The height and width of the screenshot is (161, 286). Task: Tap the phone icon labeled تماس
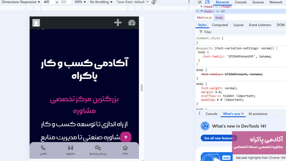pos(43,148)
